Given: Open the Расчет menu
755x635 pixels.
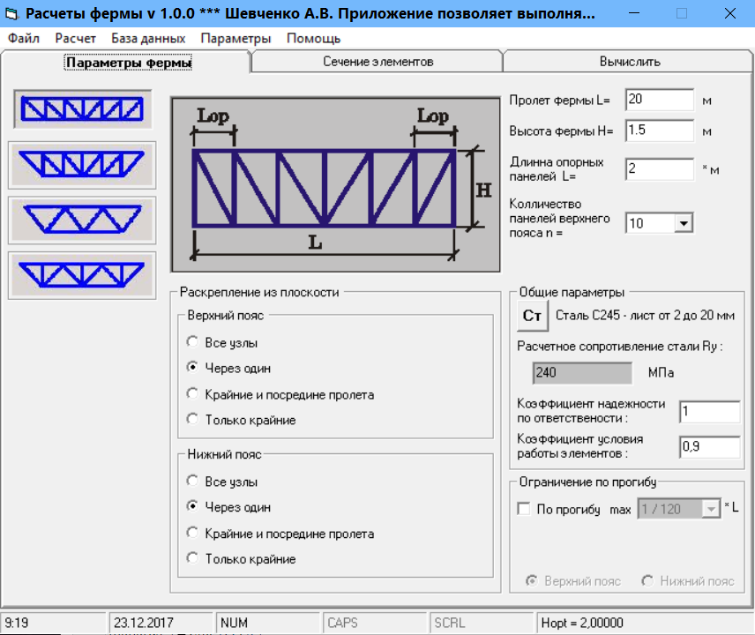Looking at the screenshot, I should pos(75,39).
